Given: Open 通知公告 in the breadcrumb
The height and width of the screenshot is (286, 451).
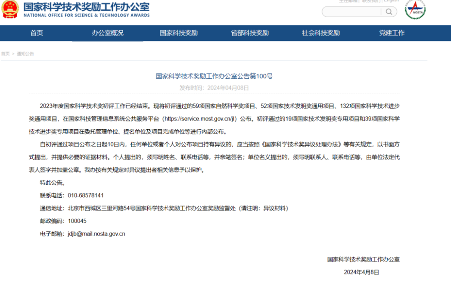Looking at the screenshot, I should pyautogui.click(x=25, y=53).
